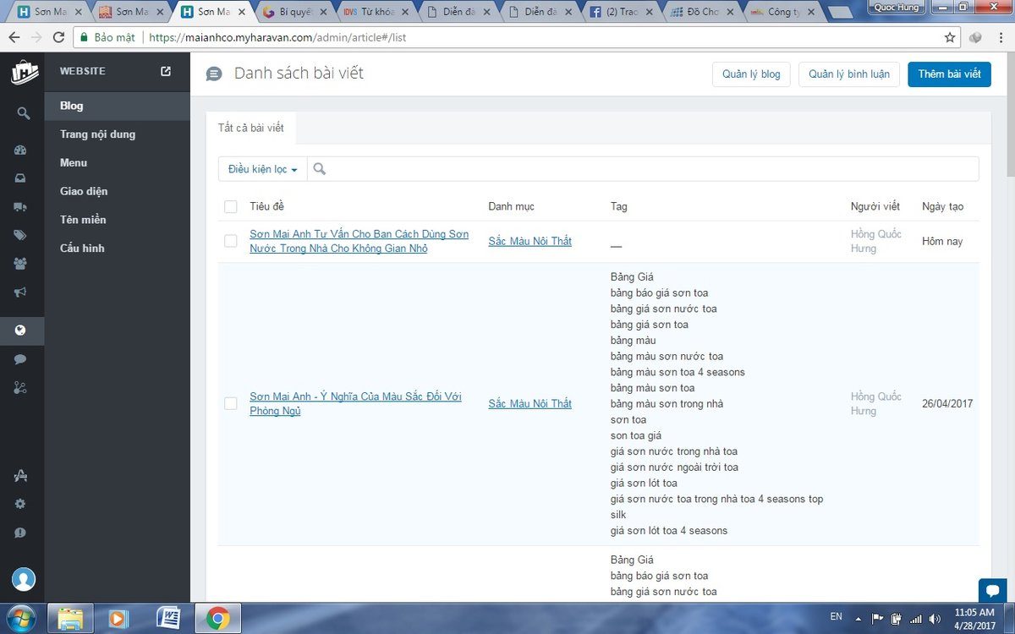This screenshot has width=1015, height=634.
Task: Open the help alert bubble icon in sidebar
Action: pyautogui.click(x=21, y=533)
